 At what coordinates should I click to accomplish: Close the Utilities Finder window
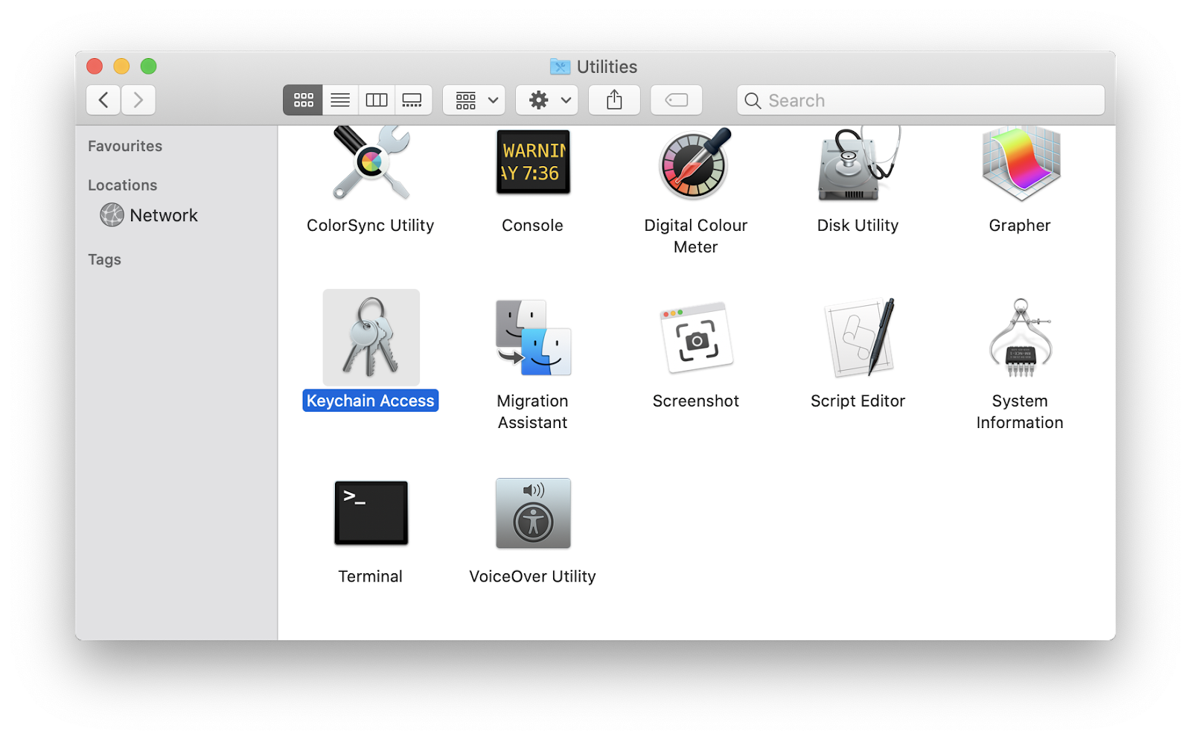(x=95, y=66)
